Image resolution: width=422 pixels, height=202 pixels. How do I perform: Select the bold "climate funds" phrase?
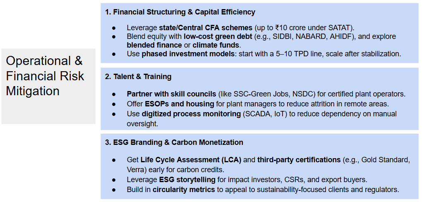click(x=216, y=45)
